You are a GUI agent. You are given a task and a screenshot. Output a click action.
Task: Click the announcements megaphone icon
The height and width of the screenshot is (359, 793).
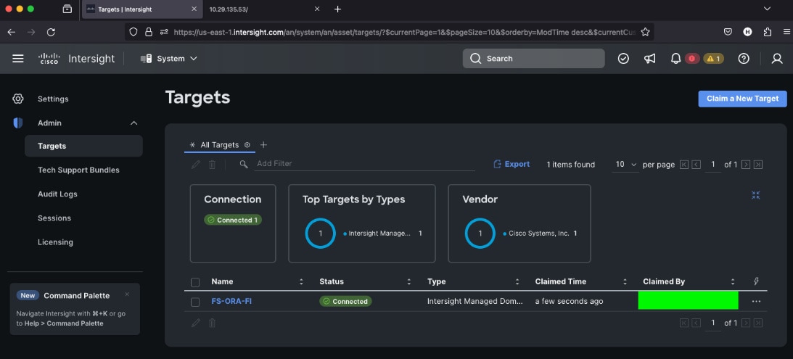coord(649,59)
